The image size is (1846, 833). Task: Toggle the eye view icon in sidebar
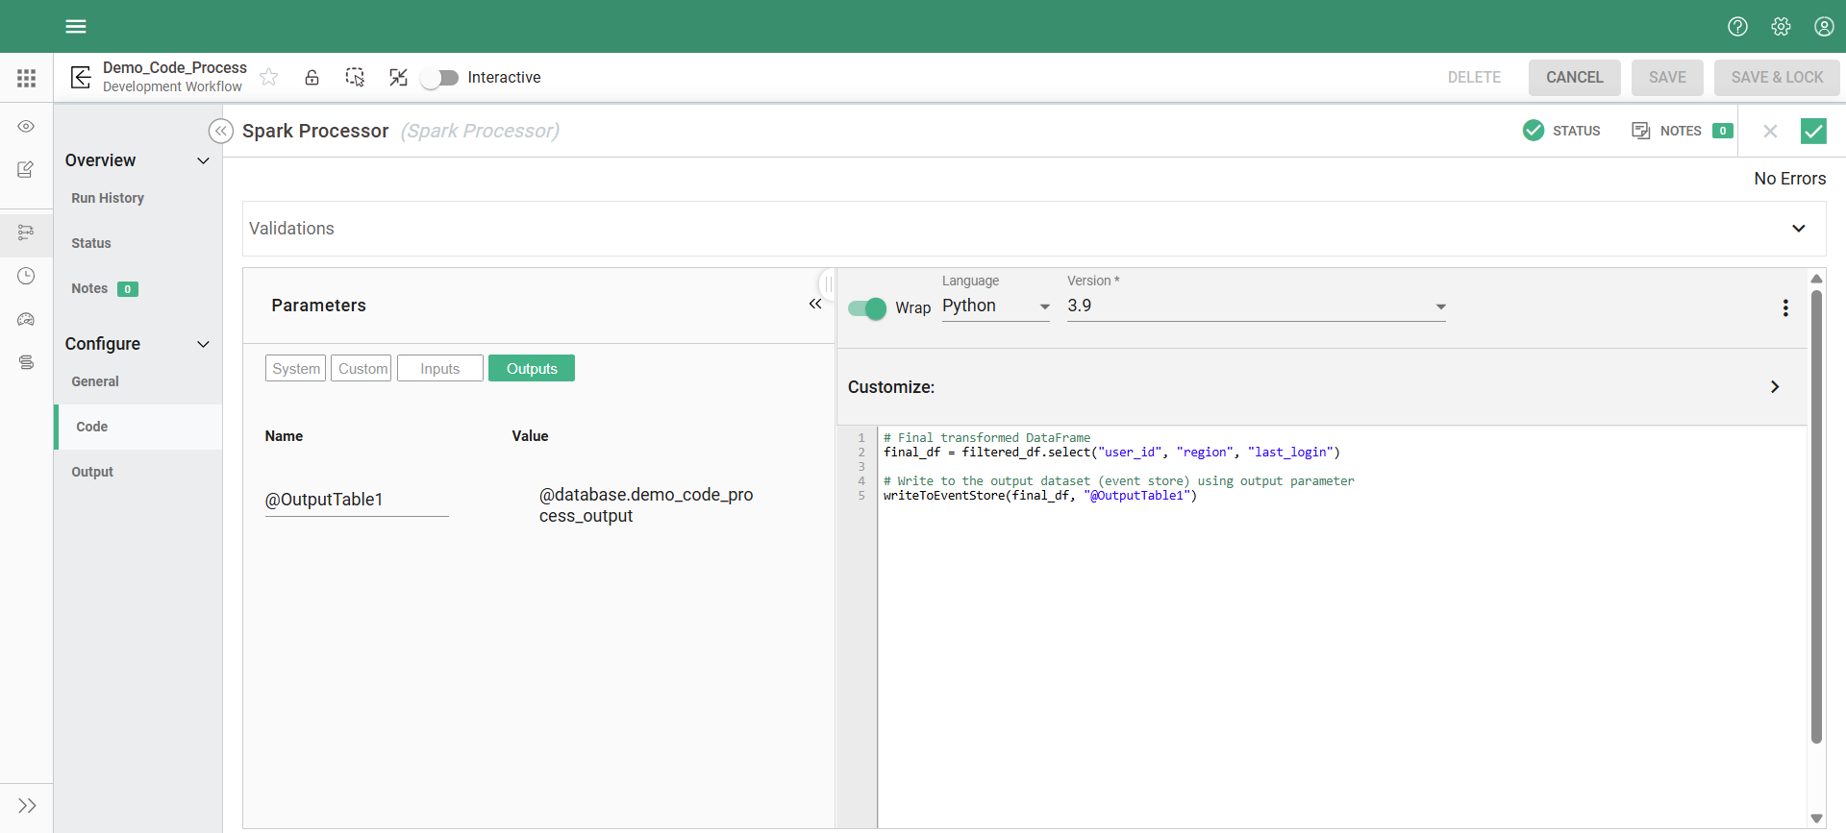point(26,127)
